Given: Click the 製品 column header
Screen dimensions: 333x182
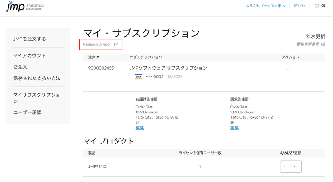Looking at the screenshot, I should tap(92, 153).
